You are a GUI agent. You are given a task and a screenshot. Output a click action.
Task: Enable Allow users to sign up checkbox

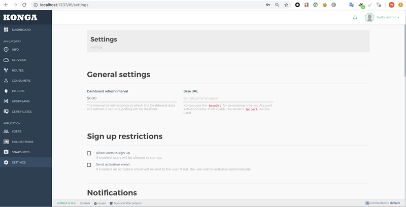click(x=89, y=153)
